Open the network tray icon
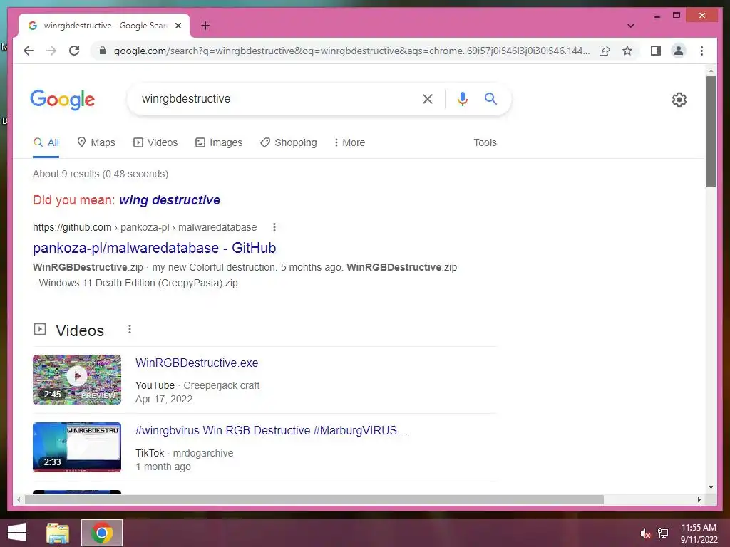The image size is (730, 547). (663, 533)
